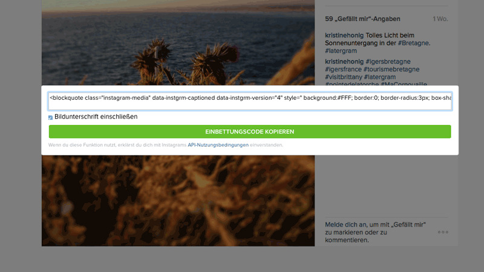Toggle the Bildunterschrift einschließen checkbox
The image size is (484, 272).
pyautogui.click(x=51, y=117)
